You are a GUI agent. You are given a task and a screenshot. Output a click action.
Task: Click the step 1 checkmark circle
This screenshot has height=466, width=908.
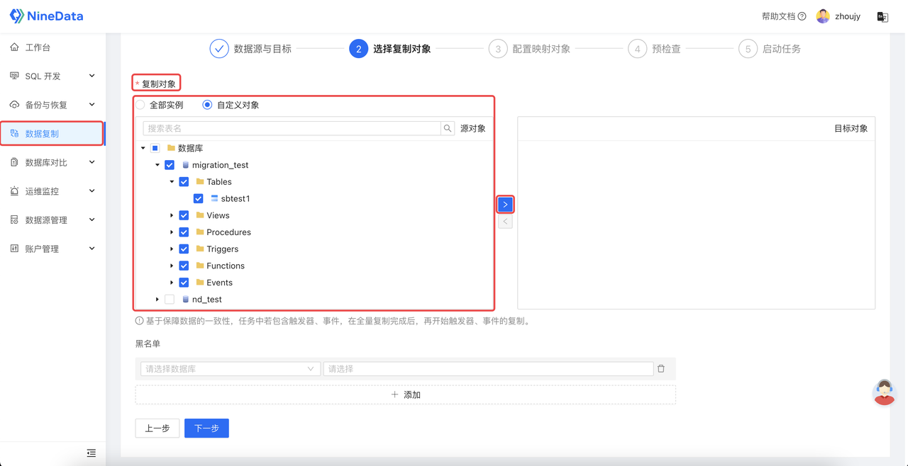[219, 49]
